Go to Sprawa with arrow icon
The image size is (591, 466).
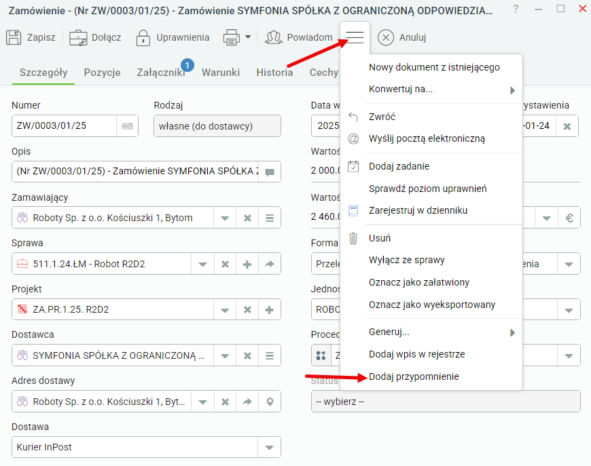[270, 265]
